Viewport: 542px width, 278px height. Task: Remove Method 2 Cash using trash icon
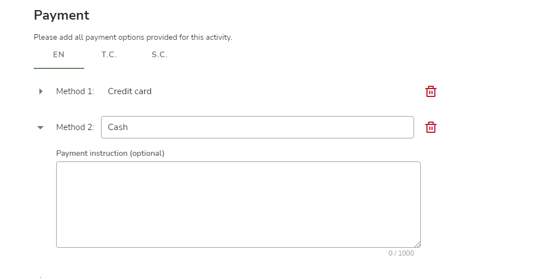[x=430, y=127]
